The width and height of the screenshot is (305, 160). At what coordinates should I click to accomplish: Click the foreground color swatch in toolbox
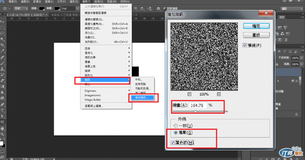[2, 143]
